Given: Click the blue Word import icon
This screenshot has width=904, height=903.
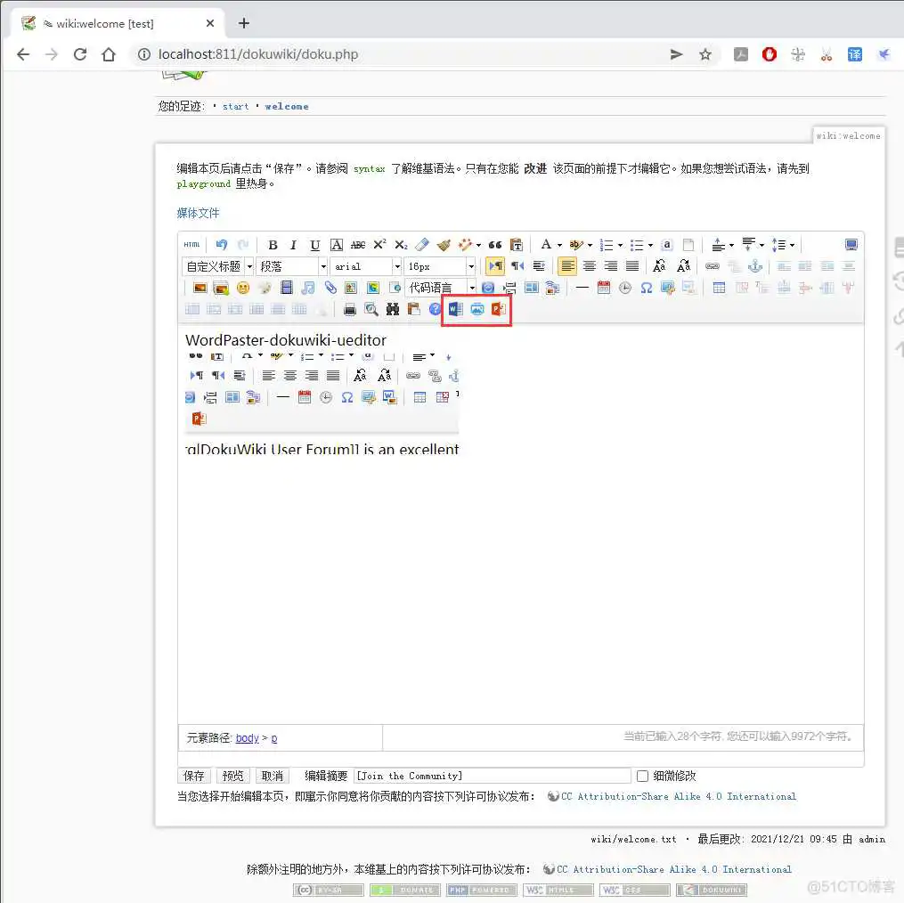Looking at the screenshot, I should coord(454,309).
